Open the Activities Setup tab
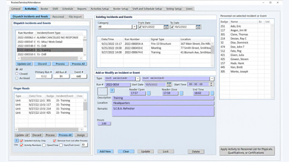Viewport: 289px width, 162px height. 100,9
